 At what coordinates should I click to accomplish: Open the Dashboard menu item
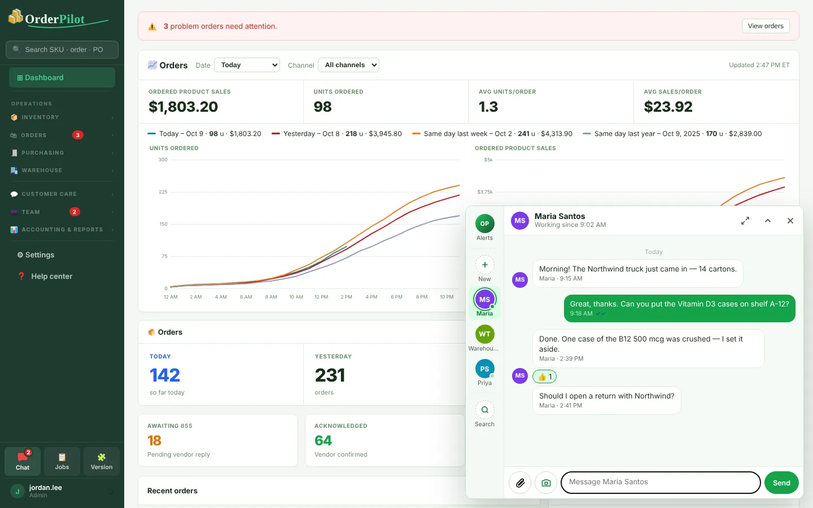[62, 77]
